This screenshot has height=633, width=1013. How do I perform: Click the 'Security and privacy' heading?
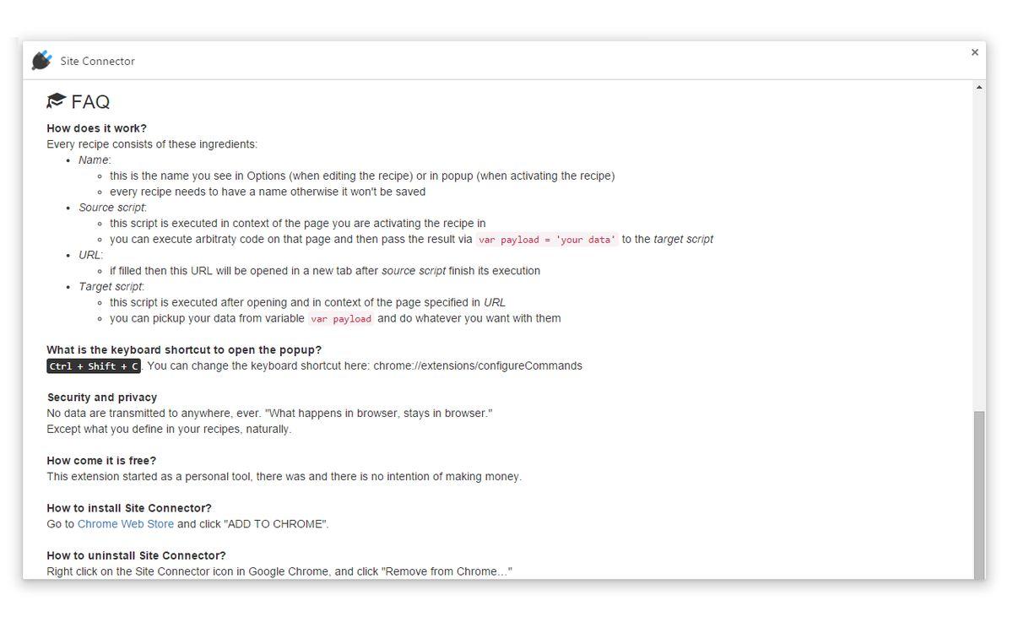102,398
